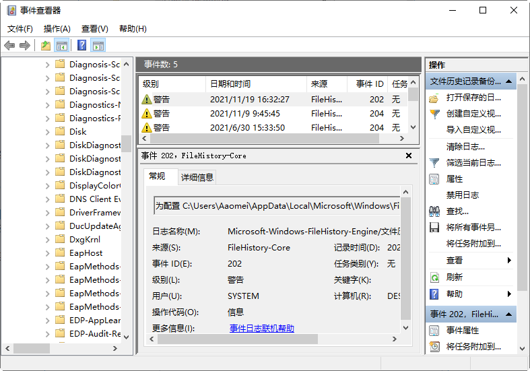Click the green 刷新 refresh icon
Viewport: 530px width, 371px height.
point(434,277)
